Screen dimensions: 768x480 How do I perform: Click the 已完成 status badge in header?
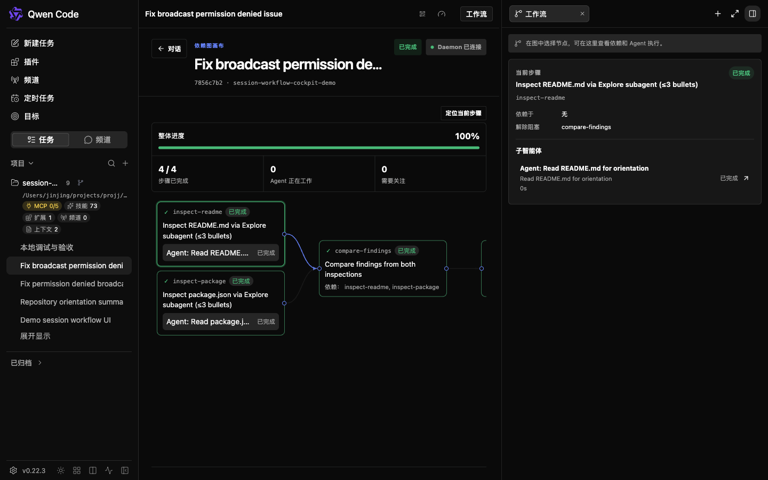point(408,47)
